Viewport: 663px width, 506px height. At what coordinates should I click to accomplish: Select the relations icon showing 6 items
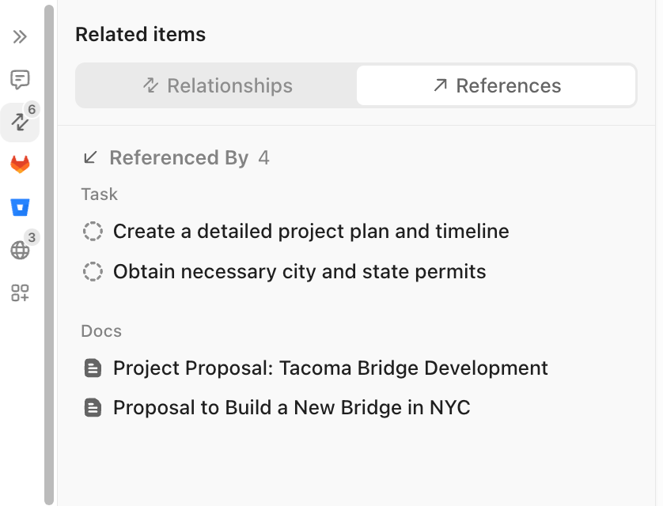click(x=20, y=123)
